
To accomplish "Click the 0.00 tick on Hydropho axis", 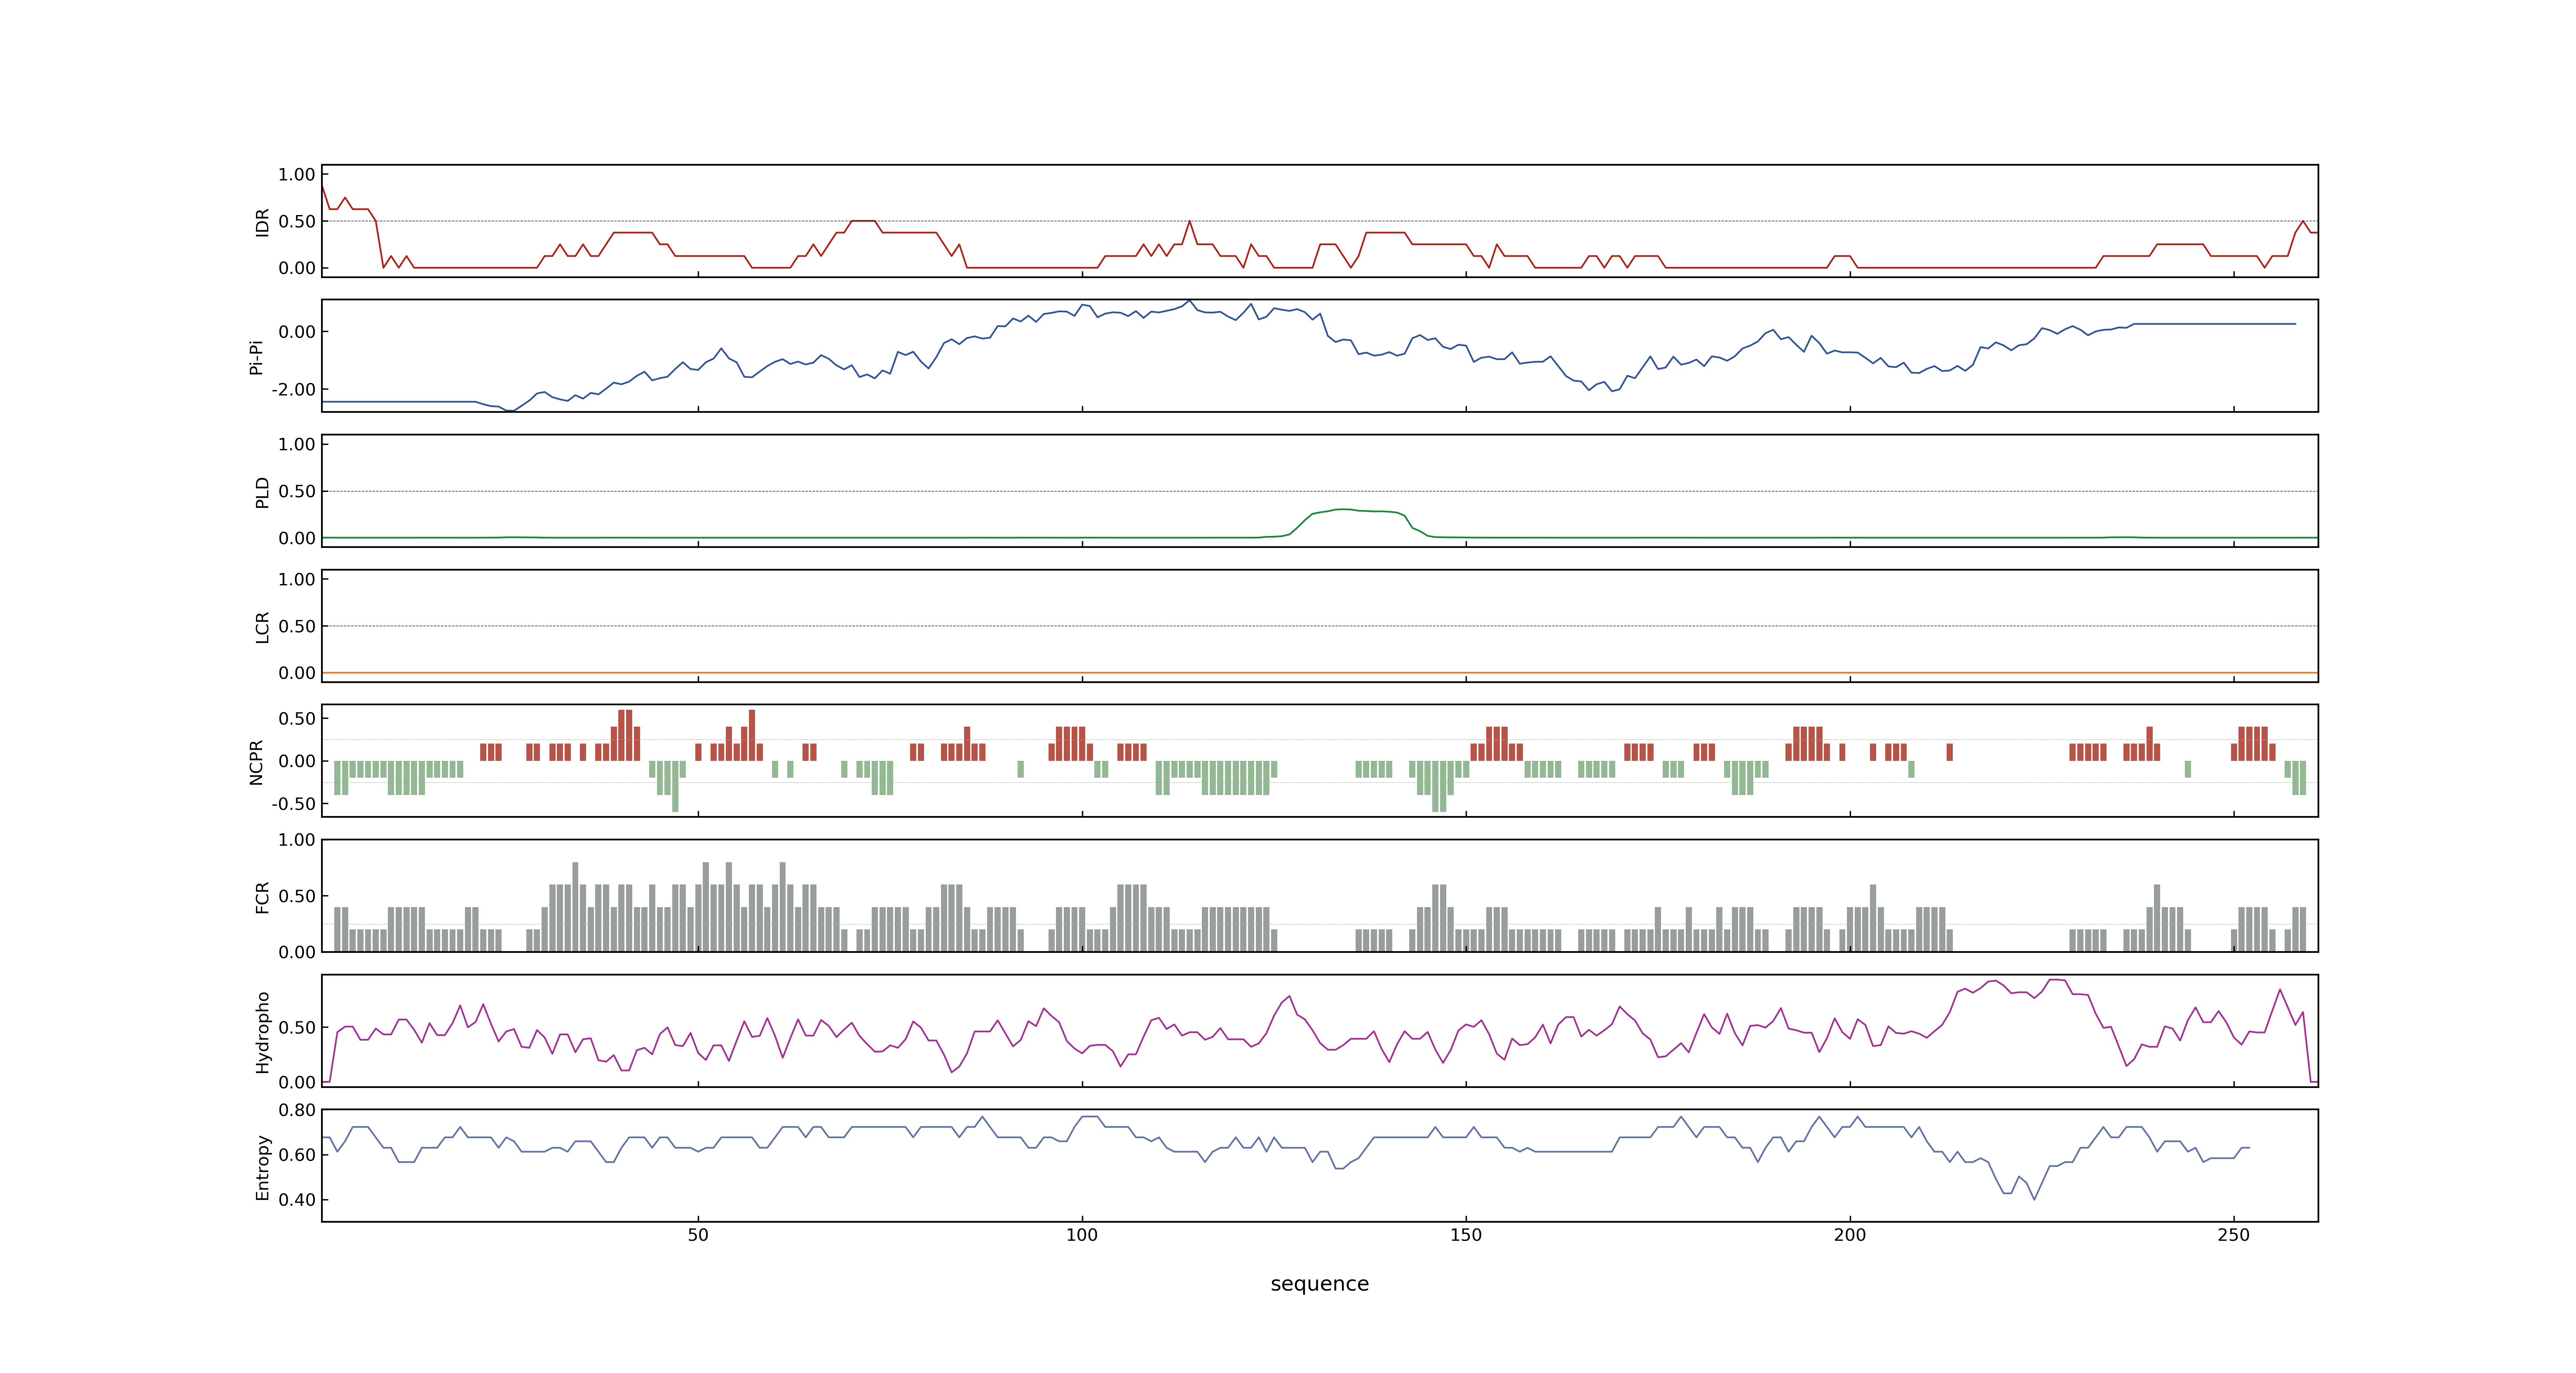I will (297, 1082).
